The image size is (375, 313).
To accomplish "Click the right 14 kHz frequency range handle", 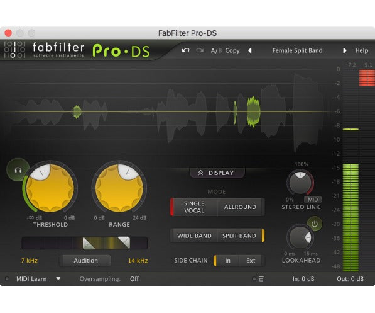I will coord(124,242).
